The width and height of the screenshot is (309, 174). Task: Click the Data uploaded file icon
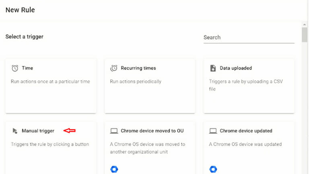[213, 68]
